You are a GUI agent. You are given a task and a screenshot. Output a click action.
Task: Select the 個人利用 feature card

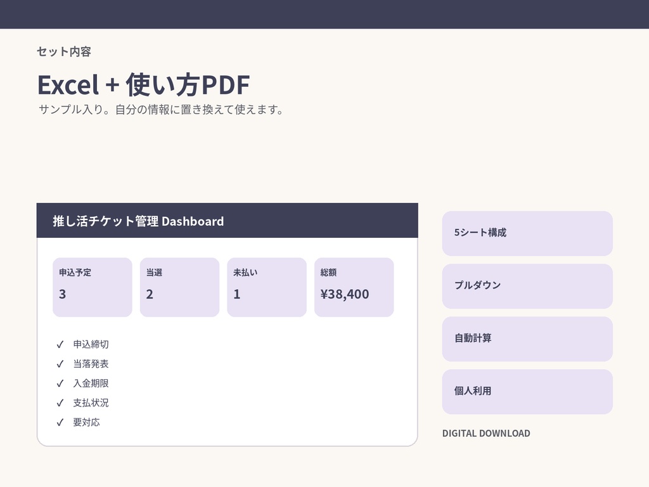point(527,392)
